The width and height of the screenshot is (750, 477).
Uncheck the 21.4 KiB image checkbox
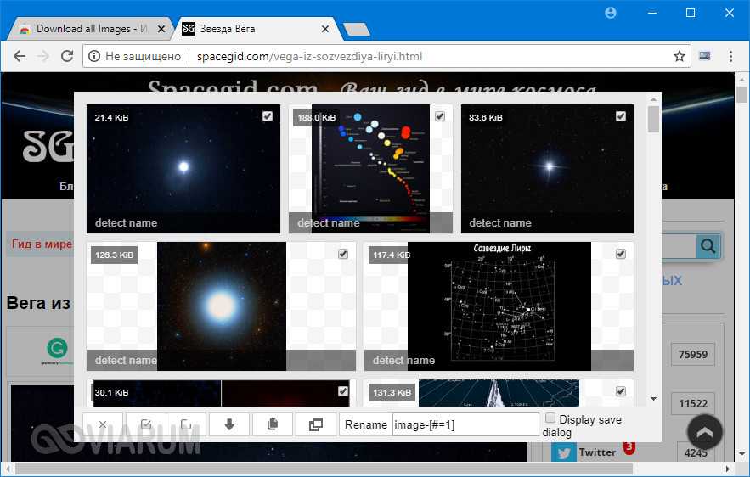point(268,116)
